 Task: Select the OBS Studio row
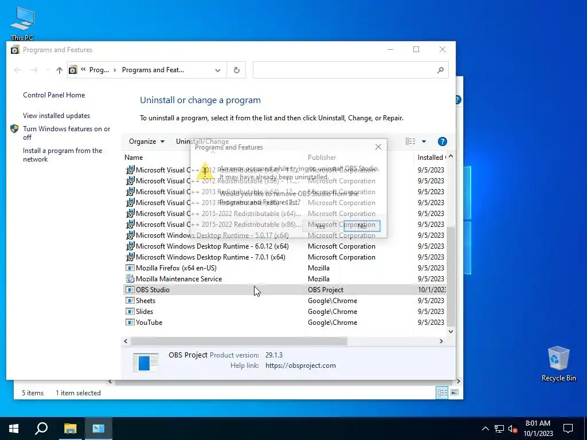click(284, 289)
